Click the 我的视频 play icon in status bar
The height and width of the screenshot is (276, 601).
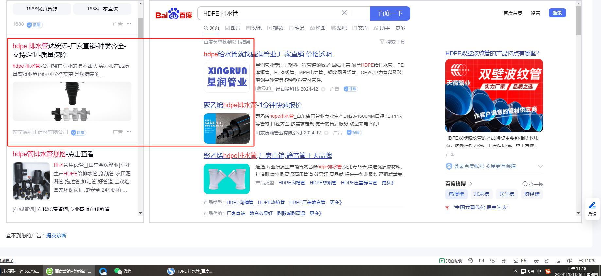point(442,261)
